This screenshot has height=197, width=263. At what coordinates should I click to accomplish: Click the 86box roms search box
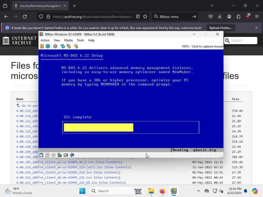(x=174, y=17)
